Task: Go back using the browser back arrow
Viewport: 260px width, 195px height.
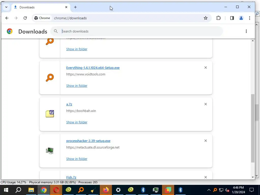Action: click(7, 18)
